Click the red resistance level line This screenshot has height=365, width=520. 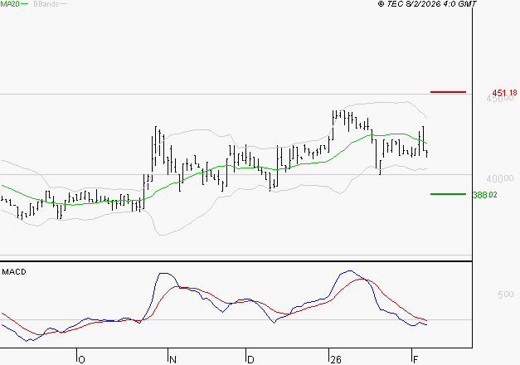click(x=448, y=92)
